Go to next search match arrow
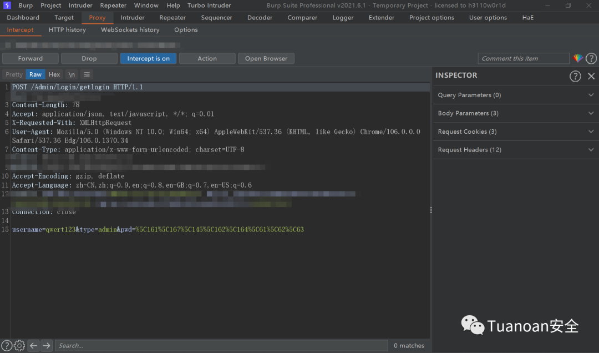 tap(47, 345)
